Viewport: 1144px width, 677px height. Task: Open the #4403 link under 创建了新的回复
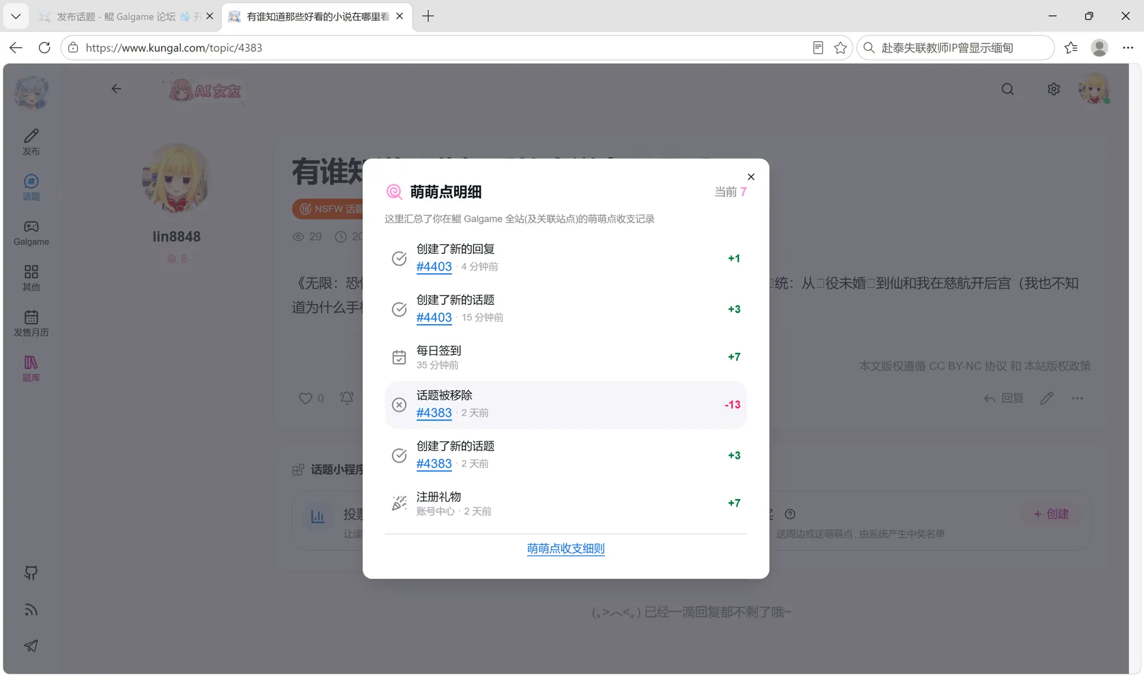click(434, 266)
